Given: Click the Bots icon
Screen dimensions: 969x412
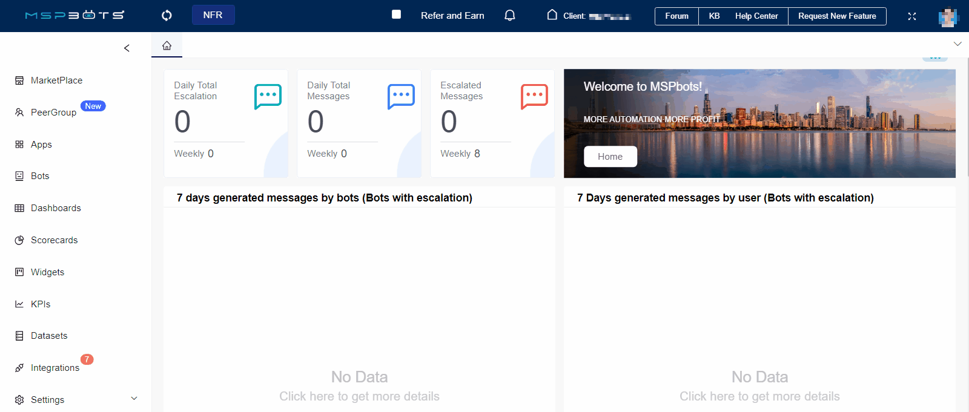Looking at the screenshot, I should [x=19, y=176].
